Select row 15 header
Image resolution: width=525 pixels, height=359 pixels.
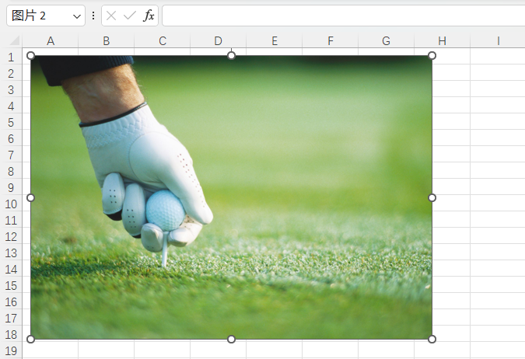point(11,286)
